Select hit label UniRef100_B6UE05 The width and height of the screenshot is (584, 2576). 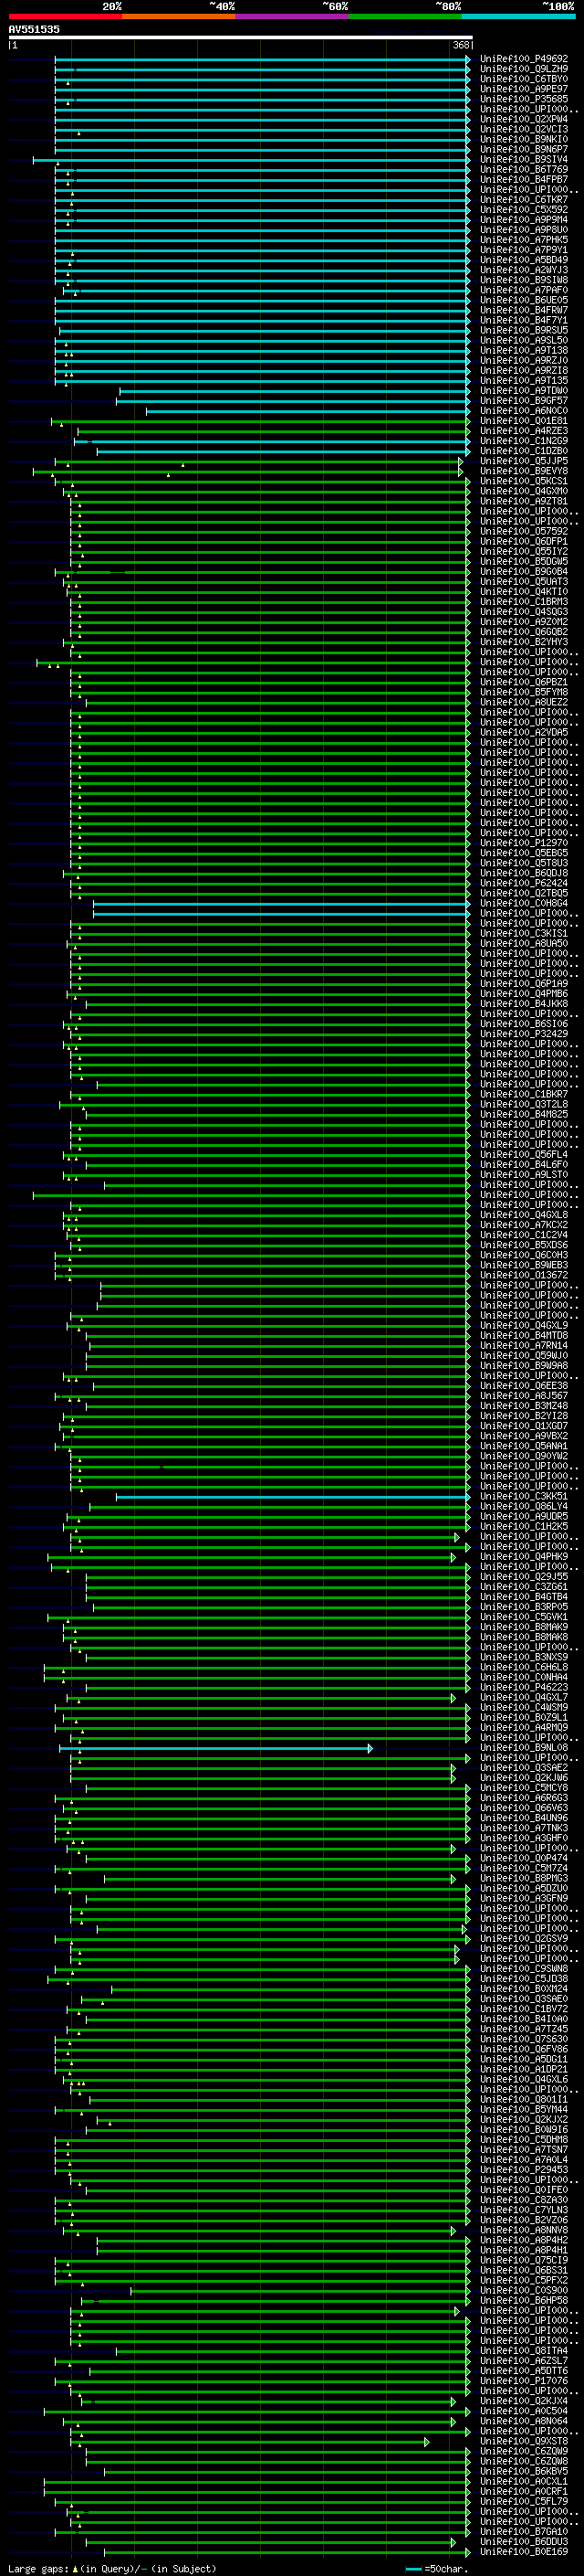pyautogui.click(x=524, y=300)
